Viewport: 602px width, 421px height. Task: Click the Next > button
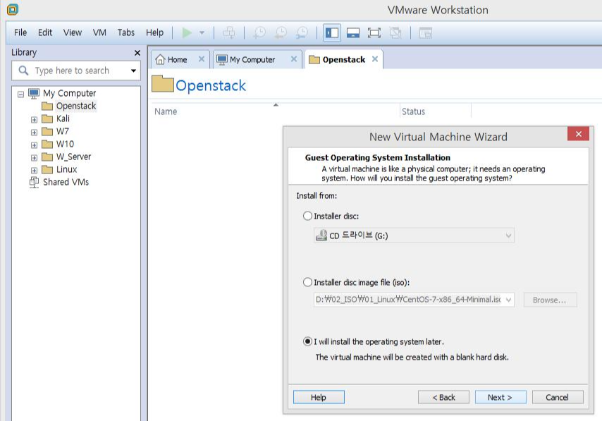500,397
